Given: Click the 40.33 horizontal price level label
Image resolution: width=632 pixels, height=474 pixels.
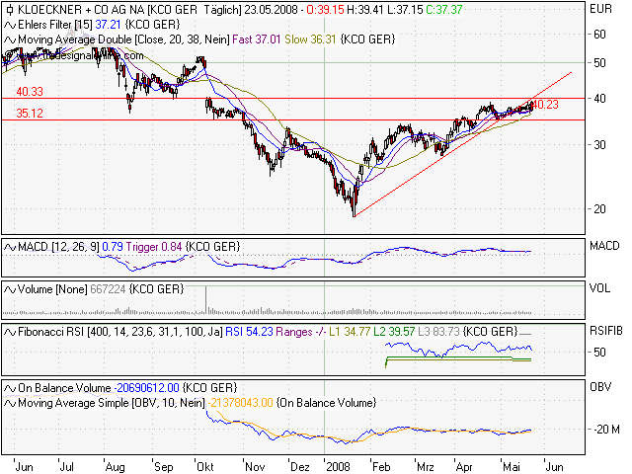Looking at the screenshot, I should pyautogui.click(x=30, y=91).
